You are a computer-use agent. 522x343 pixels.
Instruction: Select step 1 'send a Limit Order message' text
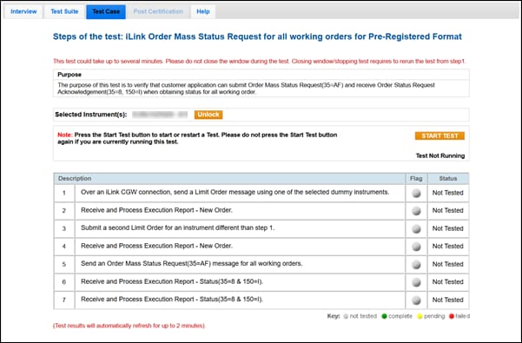pyautogui.click(x=235, y=192)
